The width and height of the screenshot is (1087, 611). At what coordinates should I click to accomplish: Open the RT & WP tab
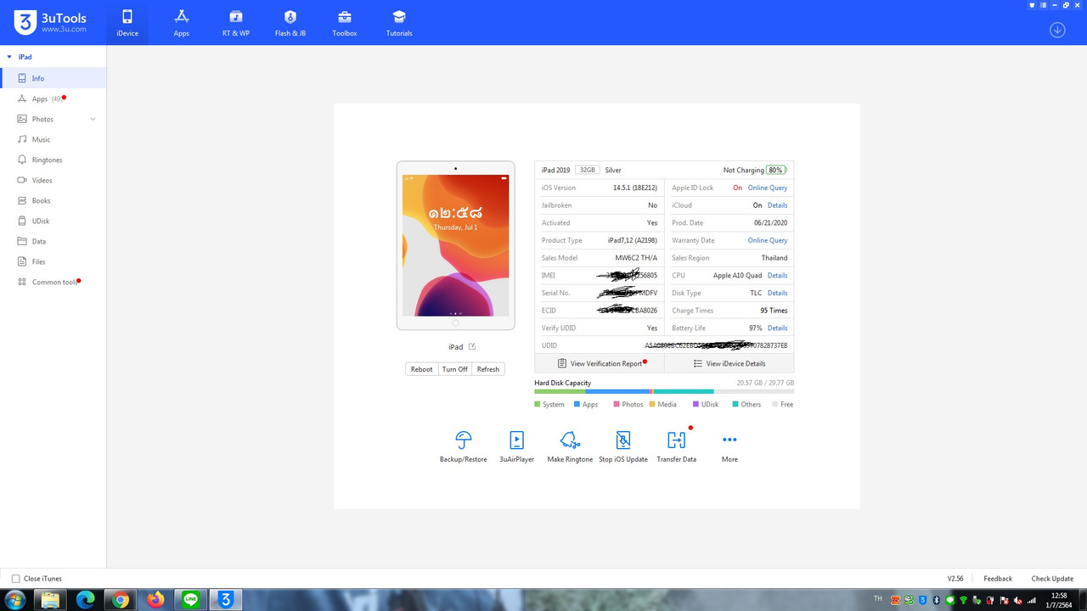[236, 23]
